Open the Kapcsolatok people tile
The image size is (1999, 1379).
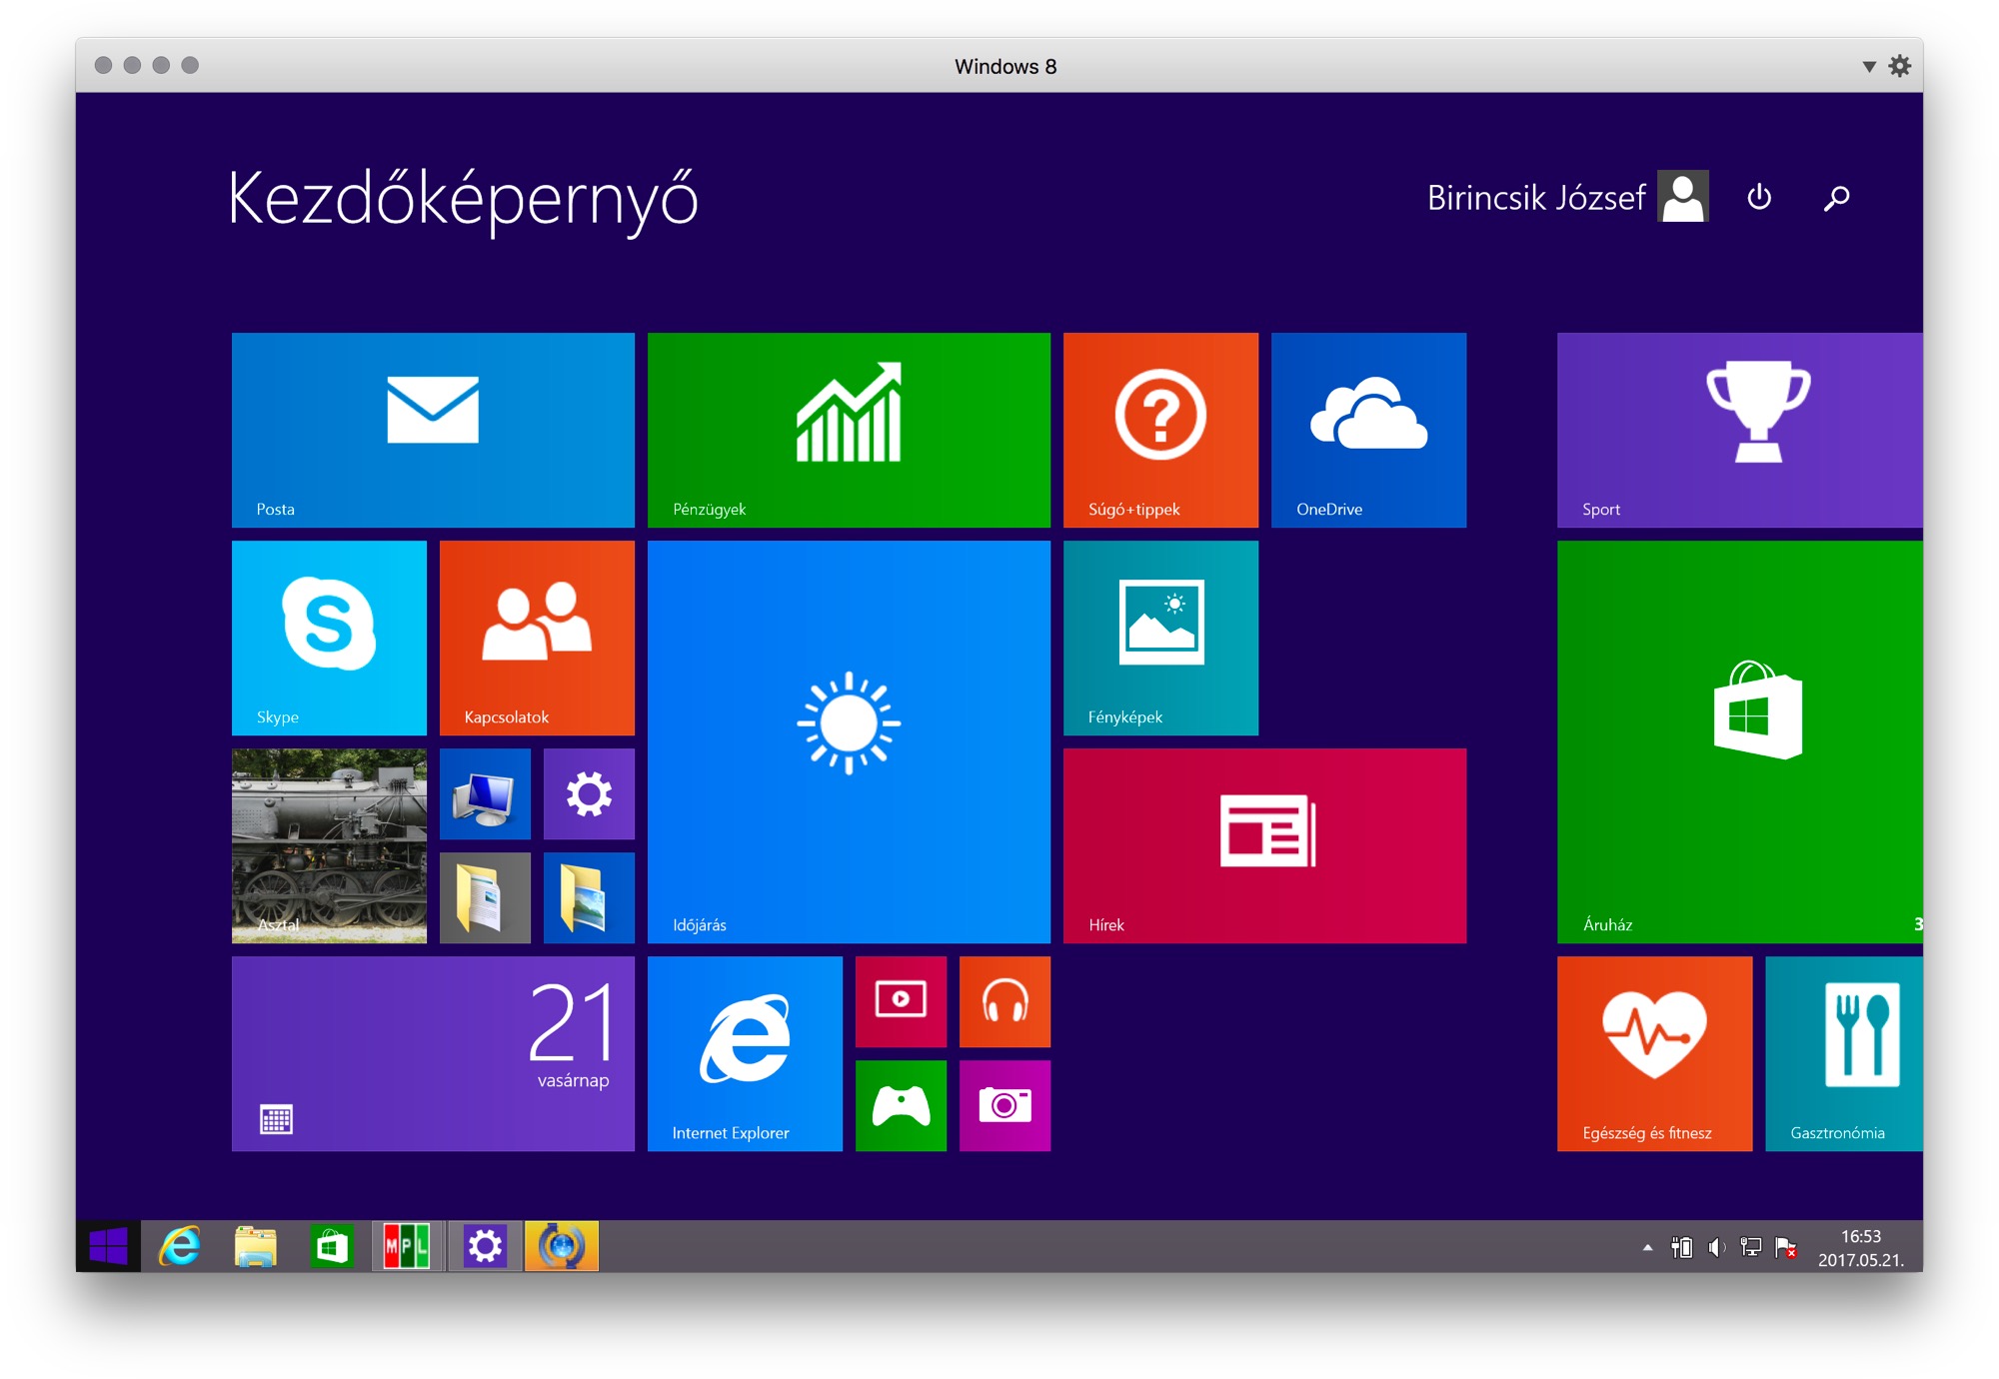(537, 638)
